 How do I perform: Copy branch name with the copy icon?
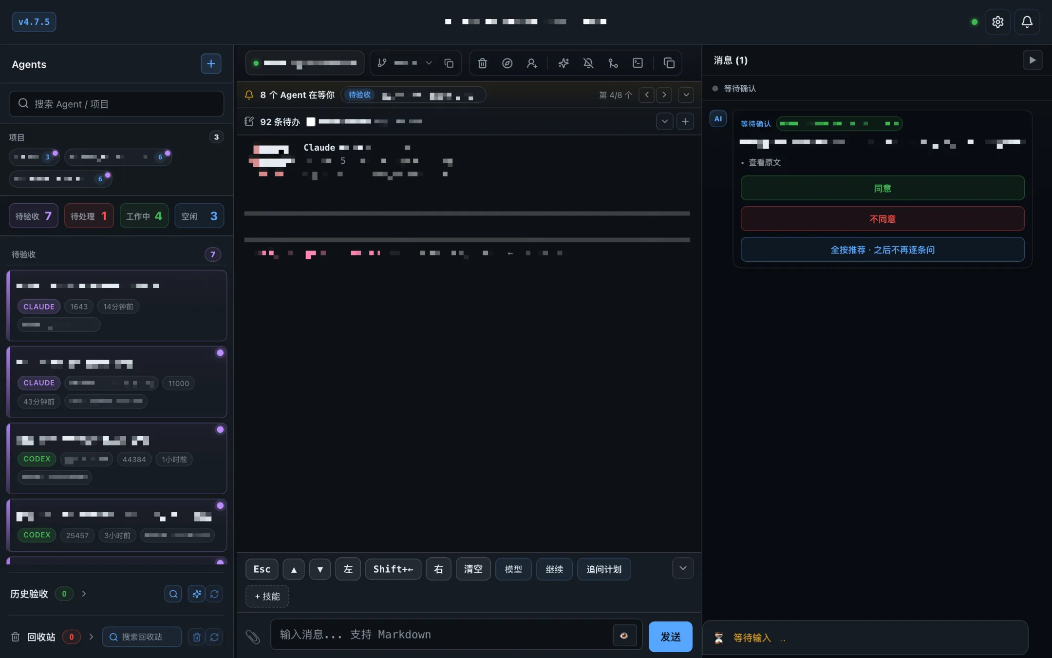(449, 63)
